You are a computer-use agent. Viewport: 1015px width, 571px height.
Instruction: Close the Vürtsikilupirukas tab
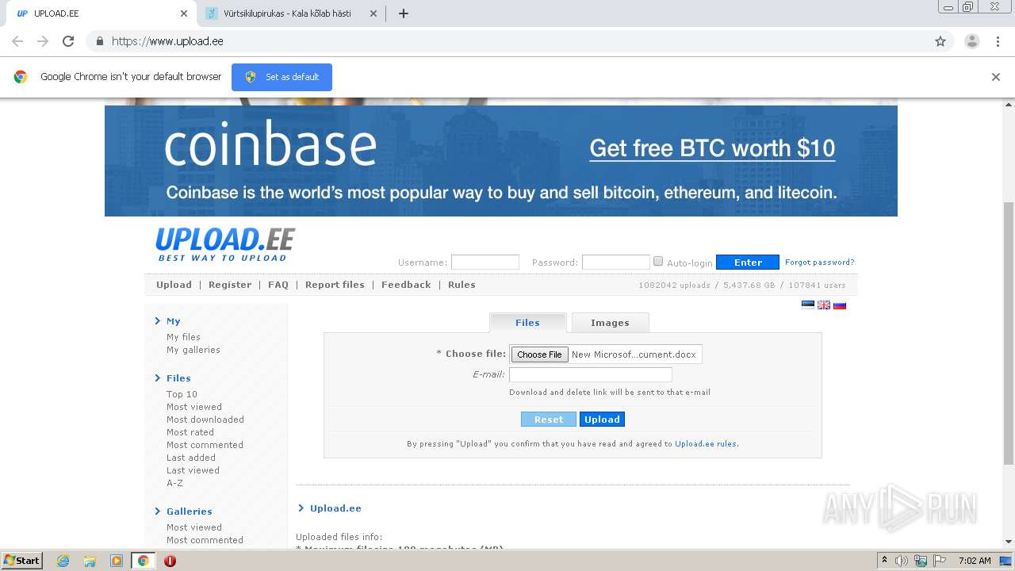click(373, 13)
